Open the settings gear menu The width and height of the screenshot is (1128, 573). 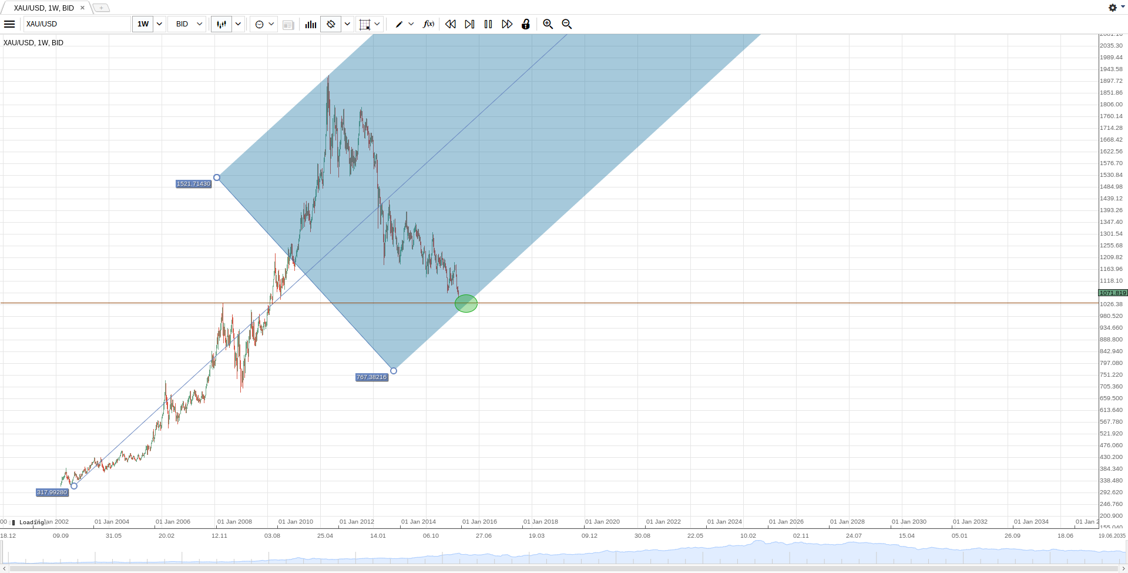1112,8
